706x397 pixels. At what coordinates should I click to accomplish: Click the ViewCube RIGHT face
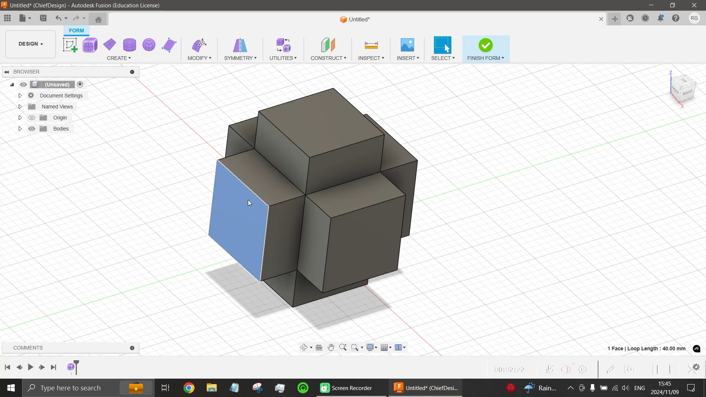[x=688, y=93]
